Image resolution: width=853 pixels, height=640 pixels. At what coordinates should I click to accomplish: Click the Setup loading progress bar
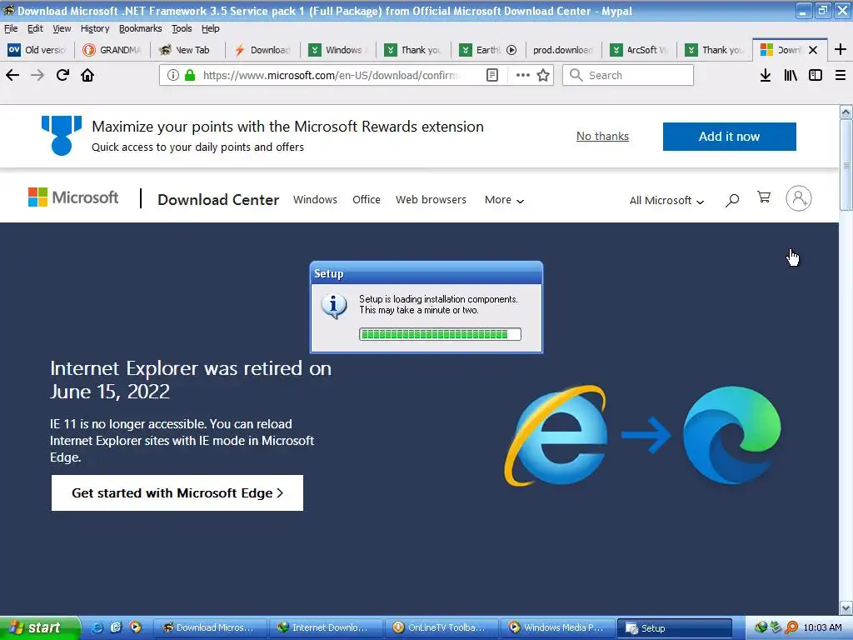point(440,334)
